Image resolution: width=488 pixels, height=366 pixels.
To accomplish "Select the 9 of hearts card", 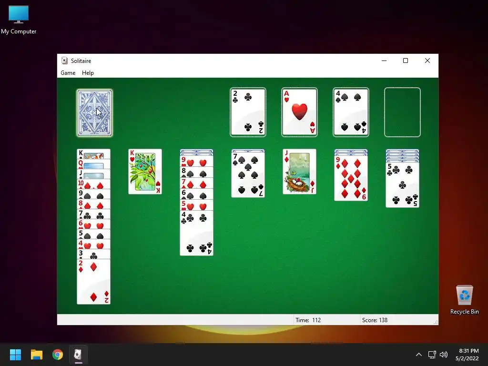I will (x=196, y=161).
